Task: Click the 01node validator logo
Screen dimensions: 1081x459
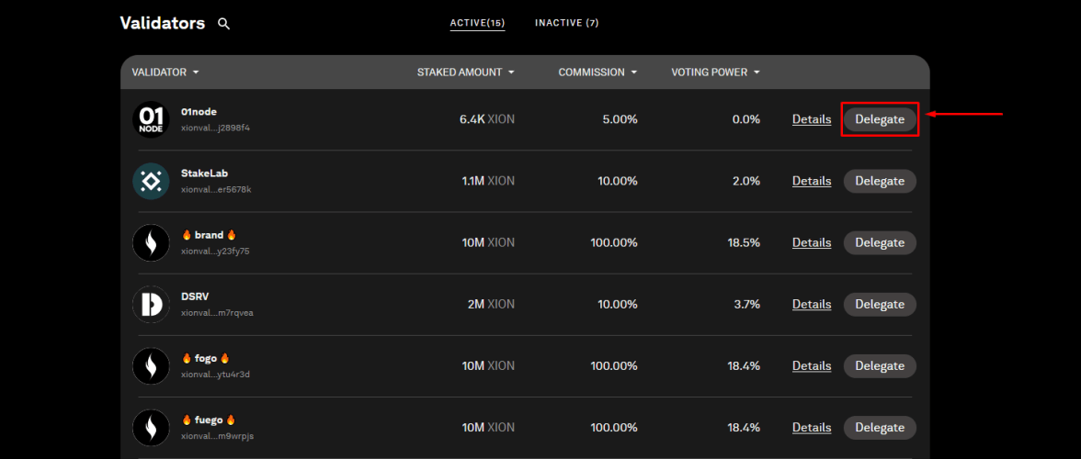Action: click(x=151, y=119)
